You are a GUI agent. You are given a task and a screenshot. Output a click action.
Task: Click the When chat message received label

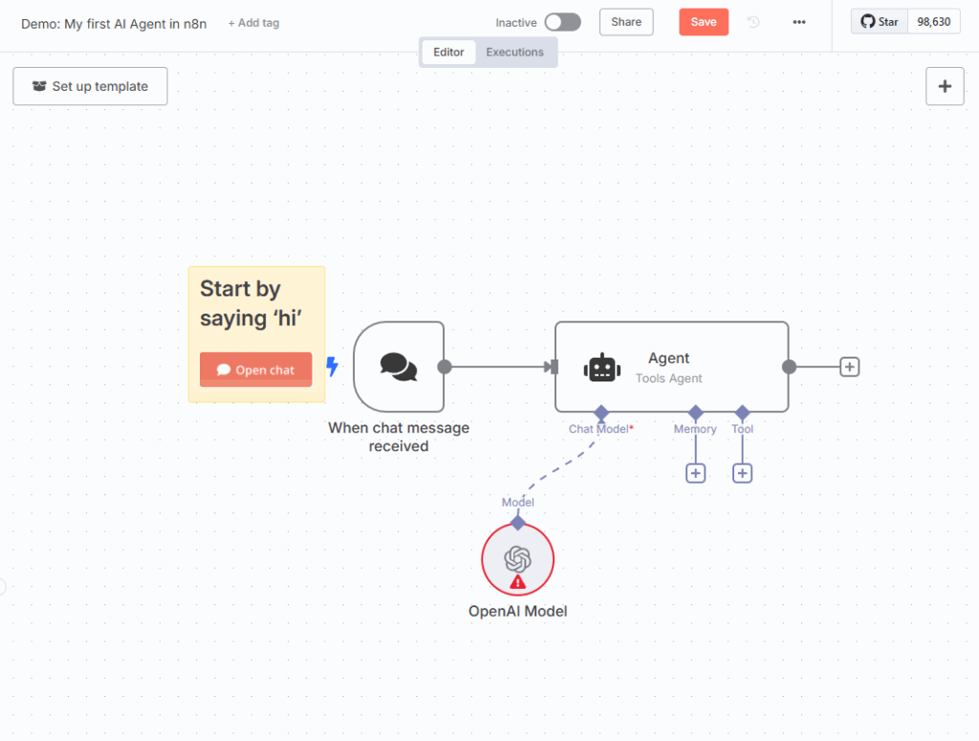[399, 437]
